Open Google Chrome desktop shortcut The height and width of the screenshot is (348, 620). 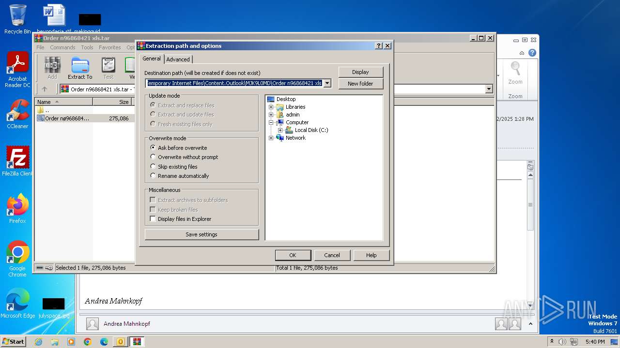[17, 259]
